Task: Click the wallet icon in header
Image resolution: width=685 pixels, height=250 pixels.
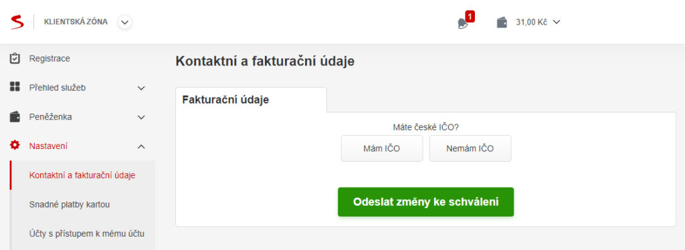Action: 502,22
